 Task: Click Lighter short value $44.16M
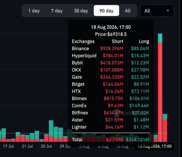point(114,127)
